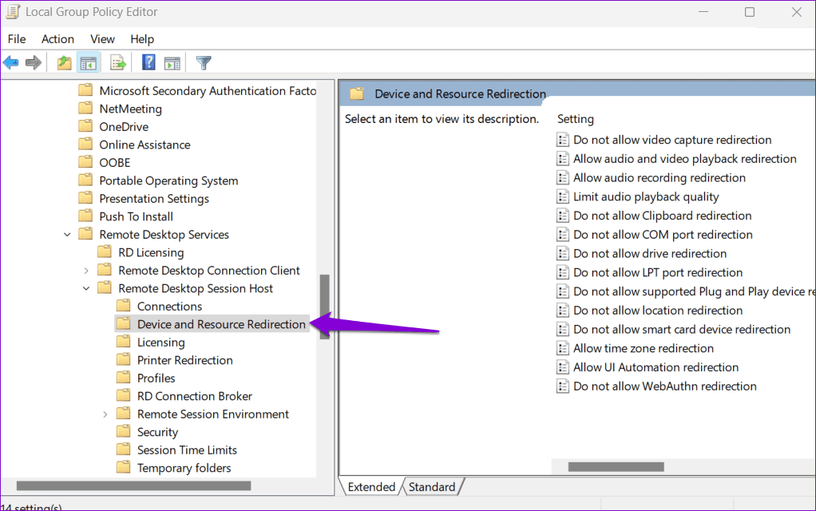Screen dimensions: 816x511
Task: Click the Back arrow toolbar icon
Action: coord(11,62)
